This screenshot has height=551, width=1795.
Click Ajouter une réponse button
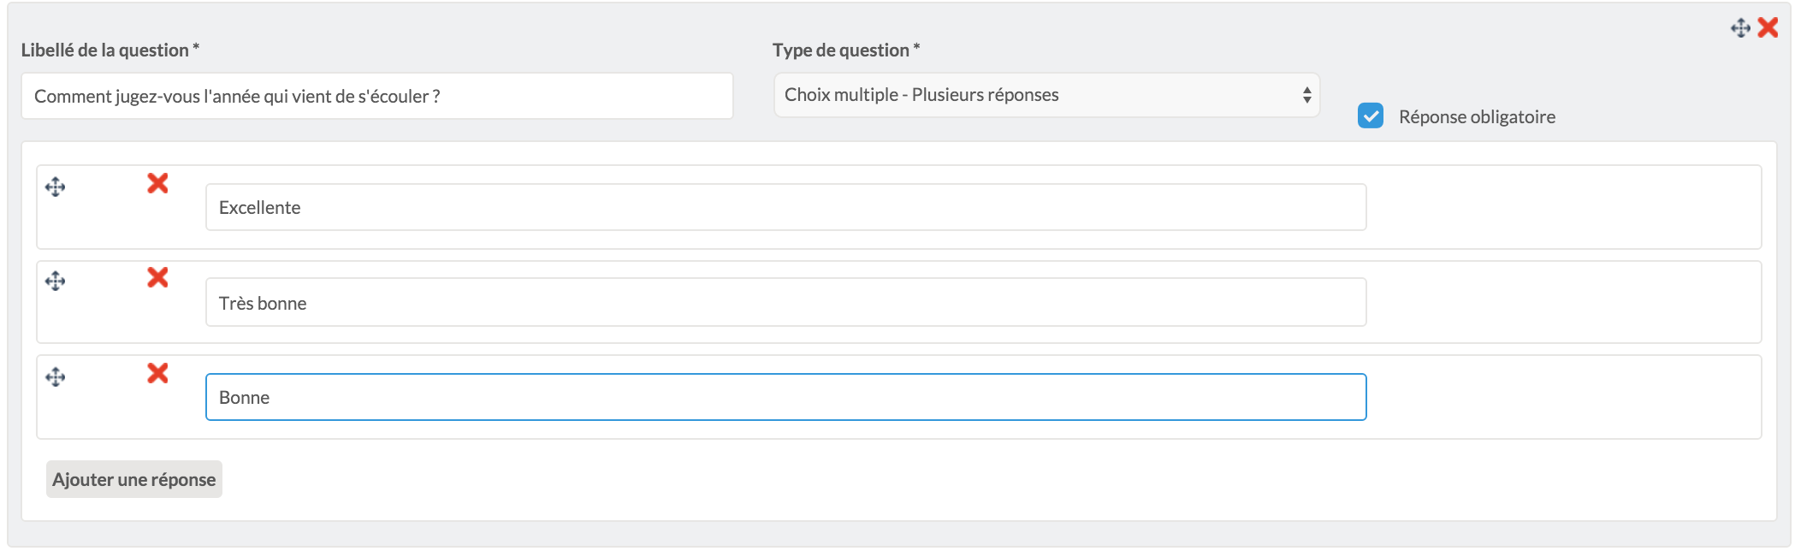point(134,479)
